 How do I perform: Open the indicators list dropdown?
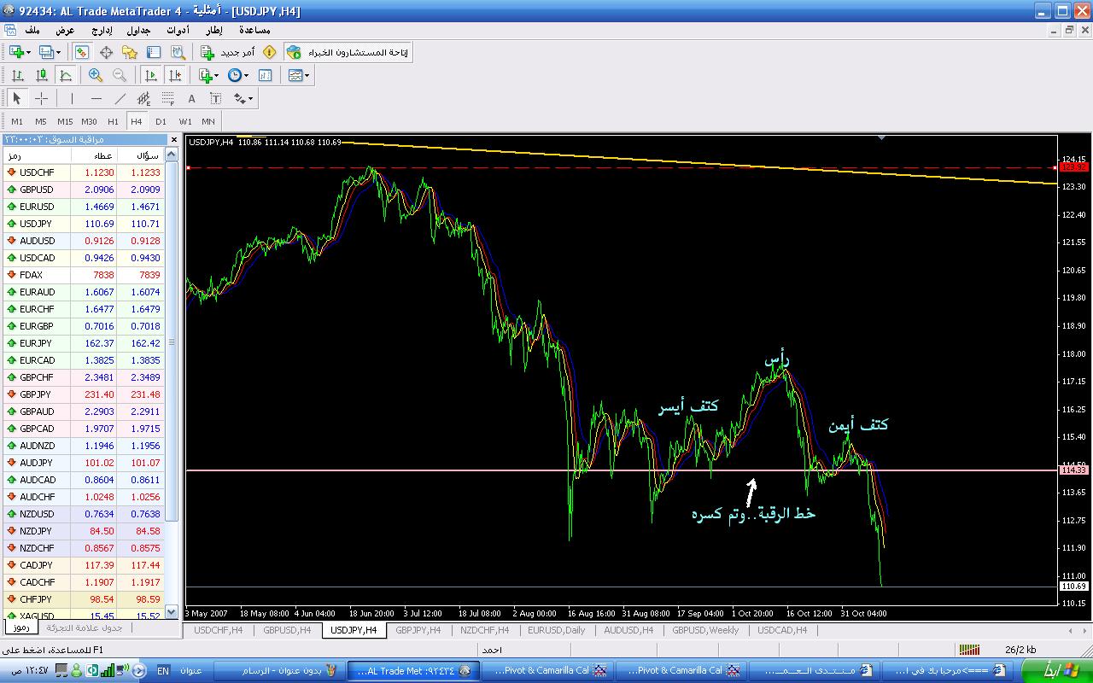click(209, 75)
